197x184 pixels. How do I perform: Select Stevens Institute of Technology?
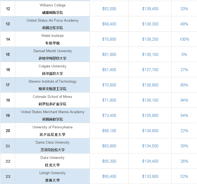coord(53,82)
